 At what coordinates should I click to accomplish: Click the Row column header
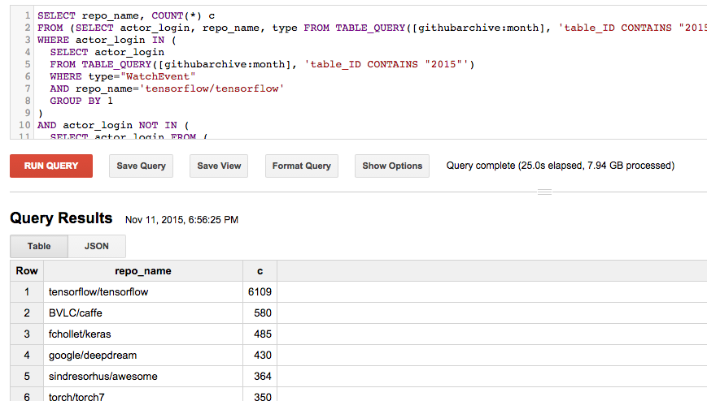(x=27, y=271)
